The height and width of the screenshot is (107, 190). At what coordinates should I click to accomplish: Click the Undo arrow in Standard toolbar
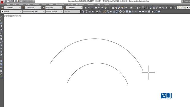click(126, 8)
